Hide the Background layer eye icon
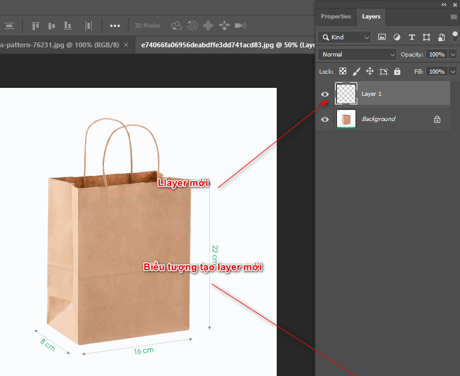460x376 pixels. (x=325, y=120)
